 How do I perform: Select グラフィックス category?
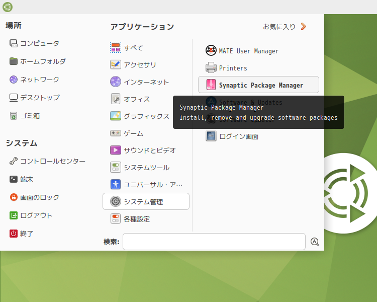pyautogui.click(x=140, y=116)
